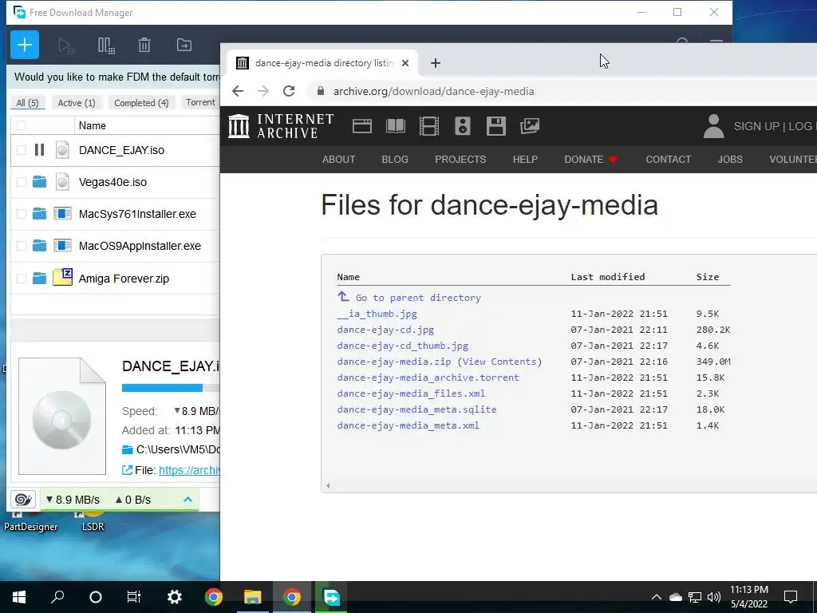Click SIGN UP link
This screenshot has width=817, height=613.
click(756, 126)
